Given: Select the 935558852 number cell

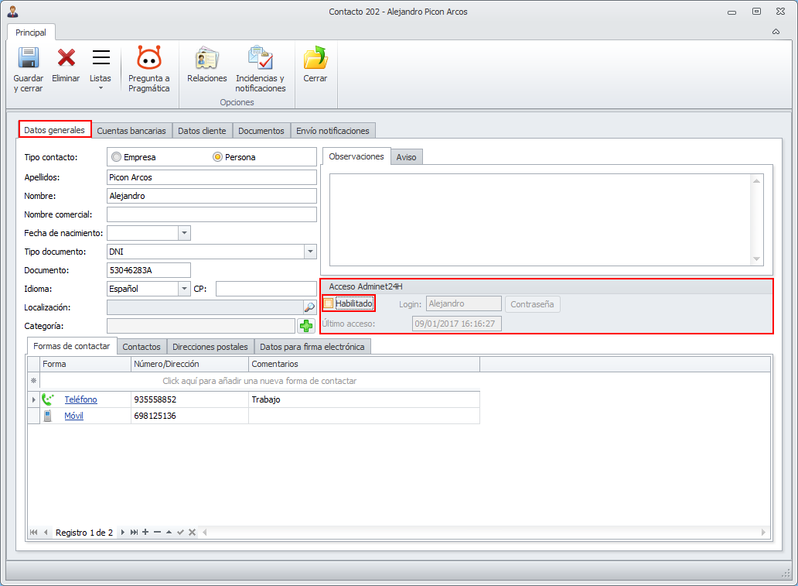Looking at the screenshot, I should pos(189,399).
